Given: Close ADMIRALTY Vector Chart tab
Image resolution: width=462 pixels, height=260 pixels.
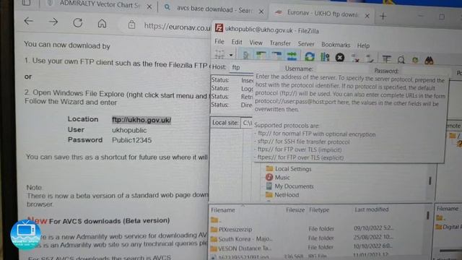Looking at the screenshot, I should coord(149,6).
